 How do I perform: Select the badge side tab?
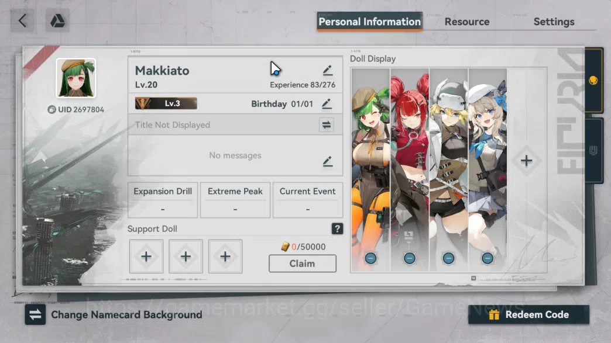(x=593, y=150)
